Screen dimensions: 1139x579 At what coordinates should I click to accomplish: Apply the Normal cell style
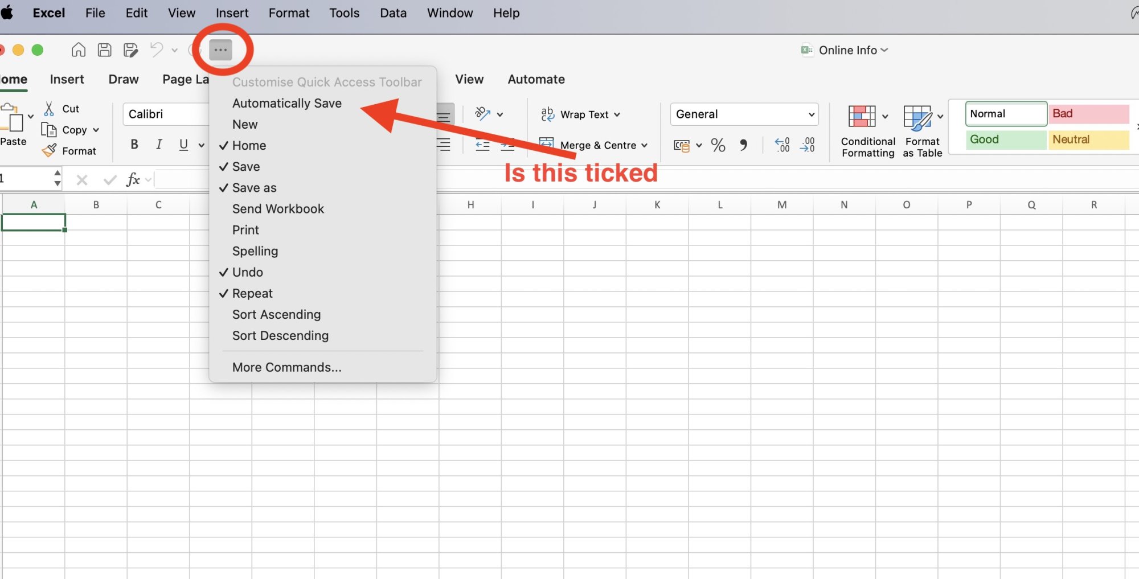coord(1006,114)
